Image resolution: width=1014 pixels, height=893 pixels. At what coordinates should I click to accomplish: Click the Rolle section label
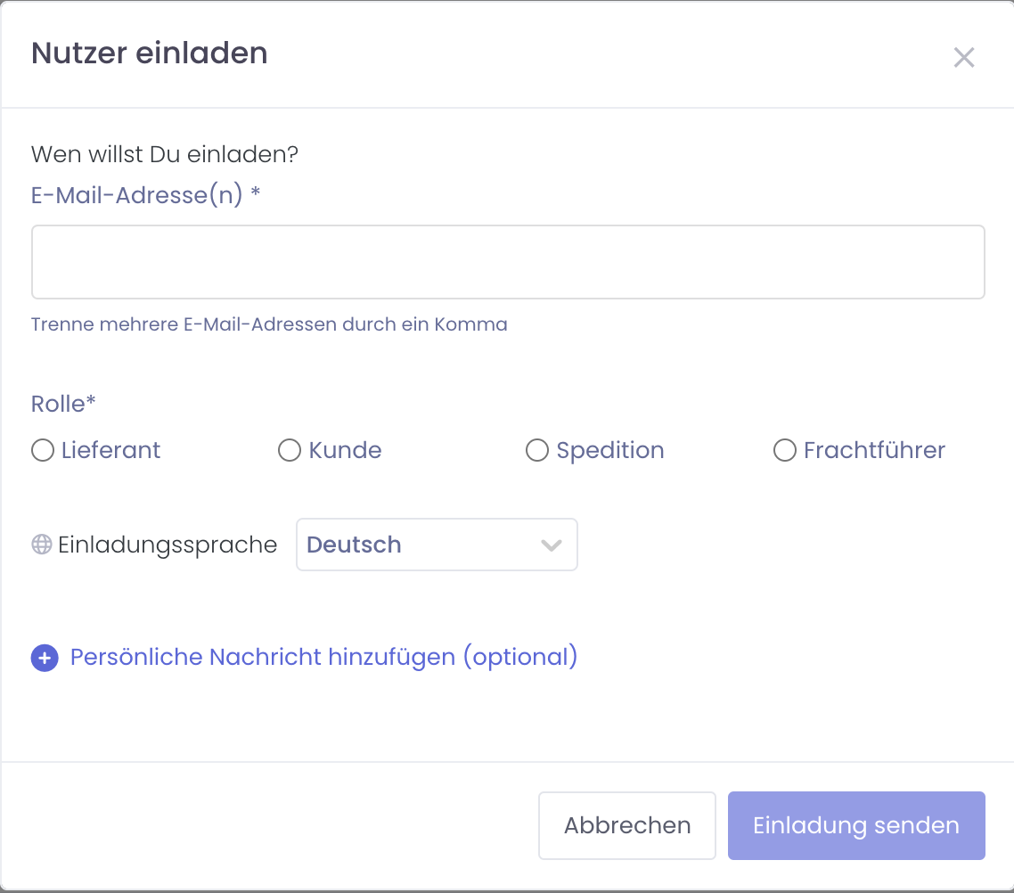point(63,404)
